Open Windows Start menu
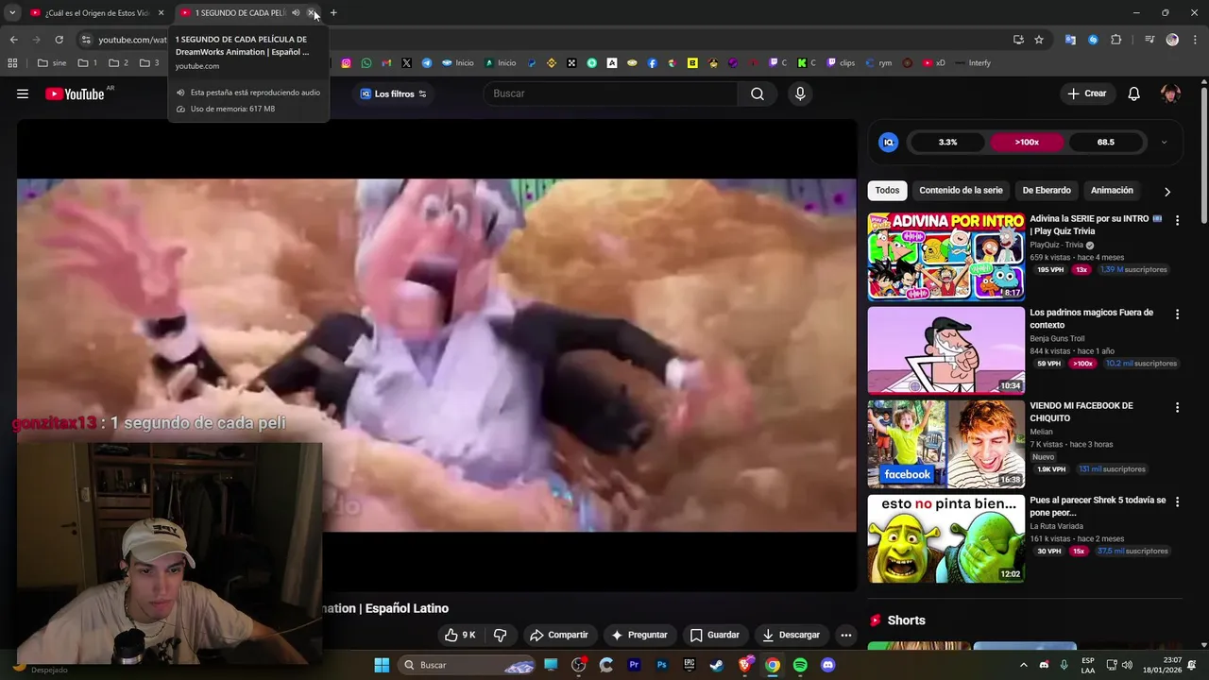 click(382, 665)
